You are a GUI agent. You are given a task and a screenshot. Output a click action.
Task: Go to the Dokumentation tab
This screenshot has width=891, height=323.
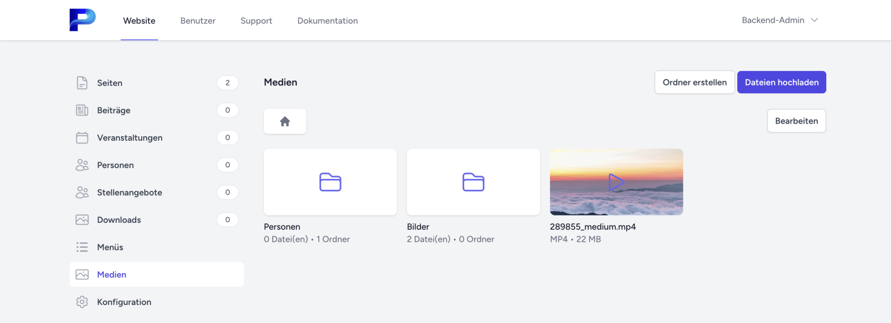pyautogui.click(x=327, y=21)
